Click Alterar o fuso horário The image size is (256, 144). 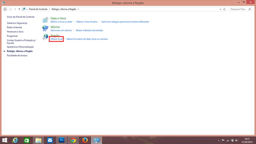87,22
